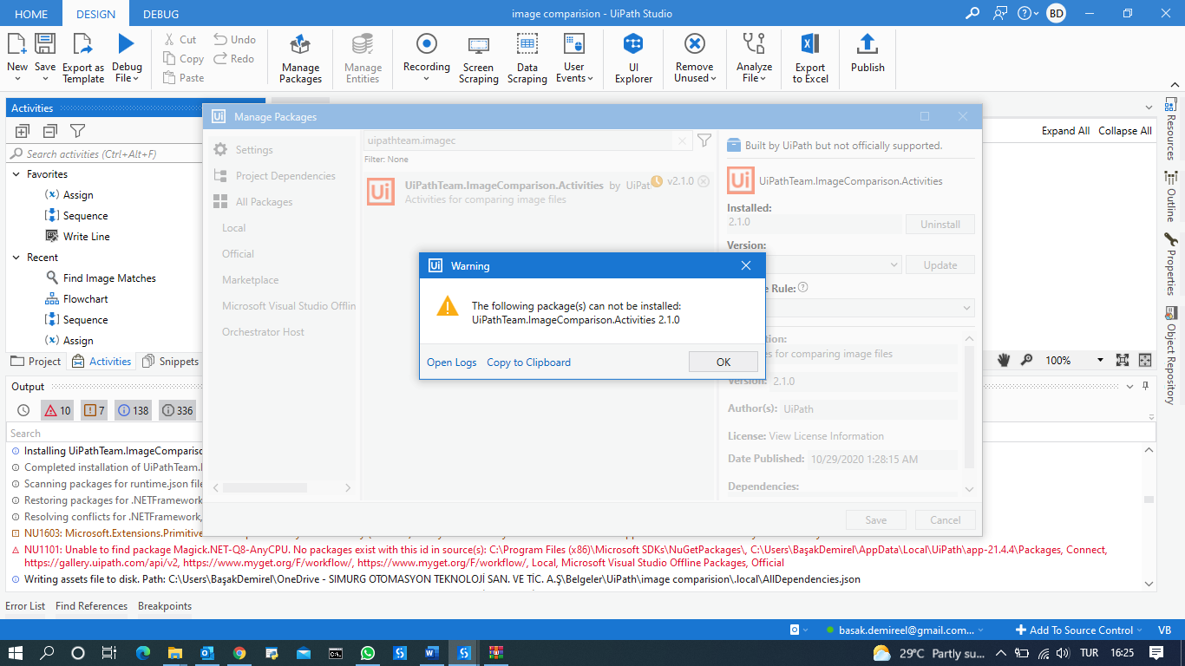Screen dimensions: 1185x666
Task: Toggle the info filter showing 138
Action: (x=133, y=410)
